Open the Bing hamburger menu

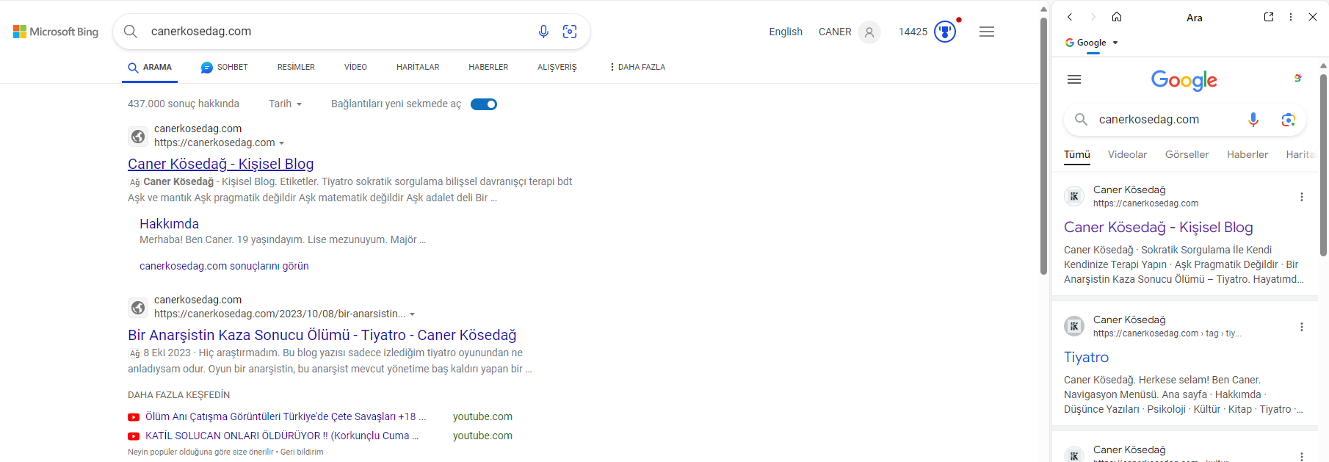click(987, 32)
